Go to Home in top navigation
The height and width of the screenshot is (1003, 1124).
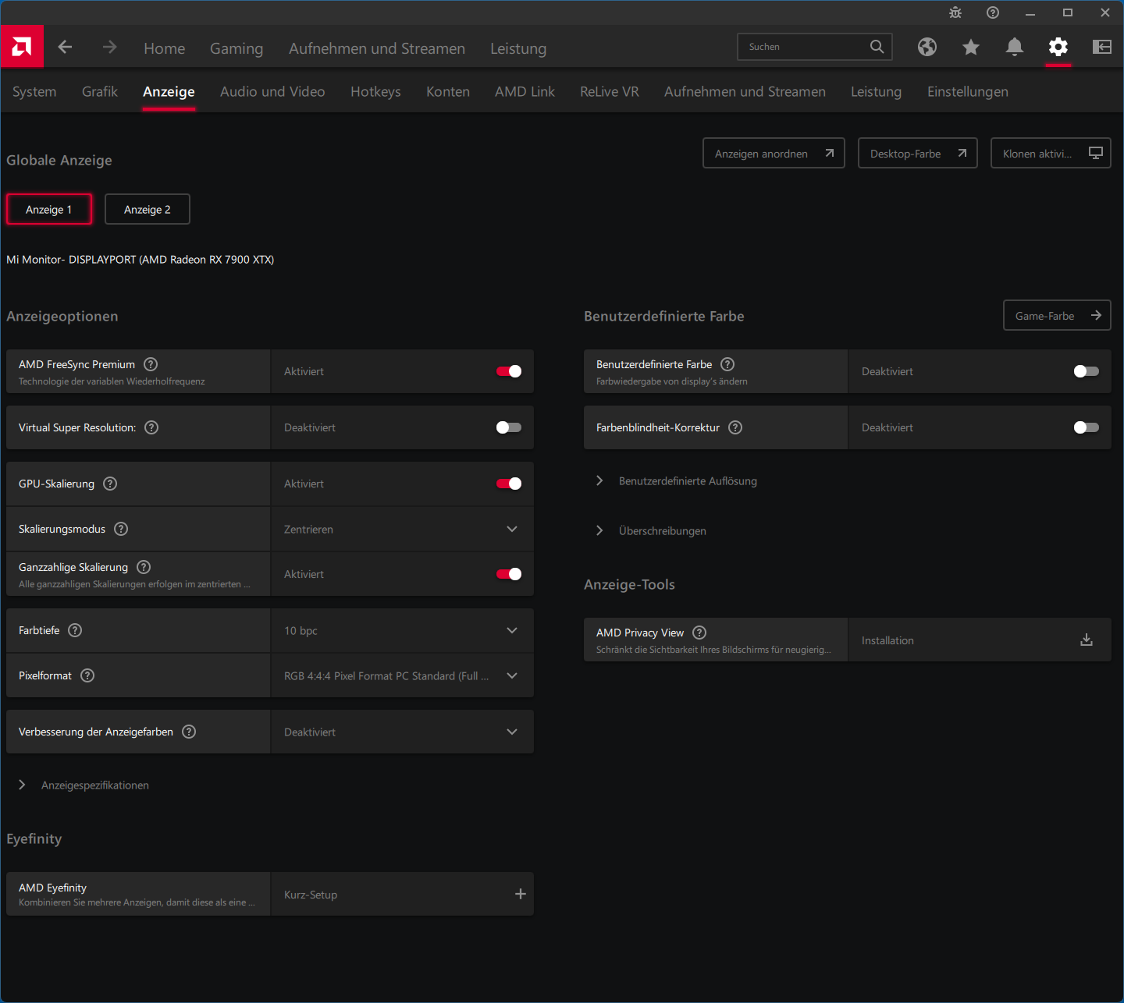165,48
